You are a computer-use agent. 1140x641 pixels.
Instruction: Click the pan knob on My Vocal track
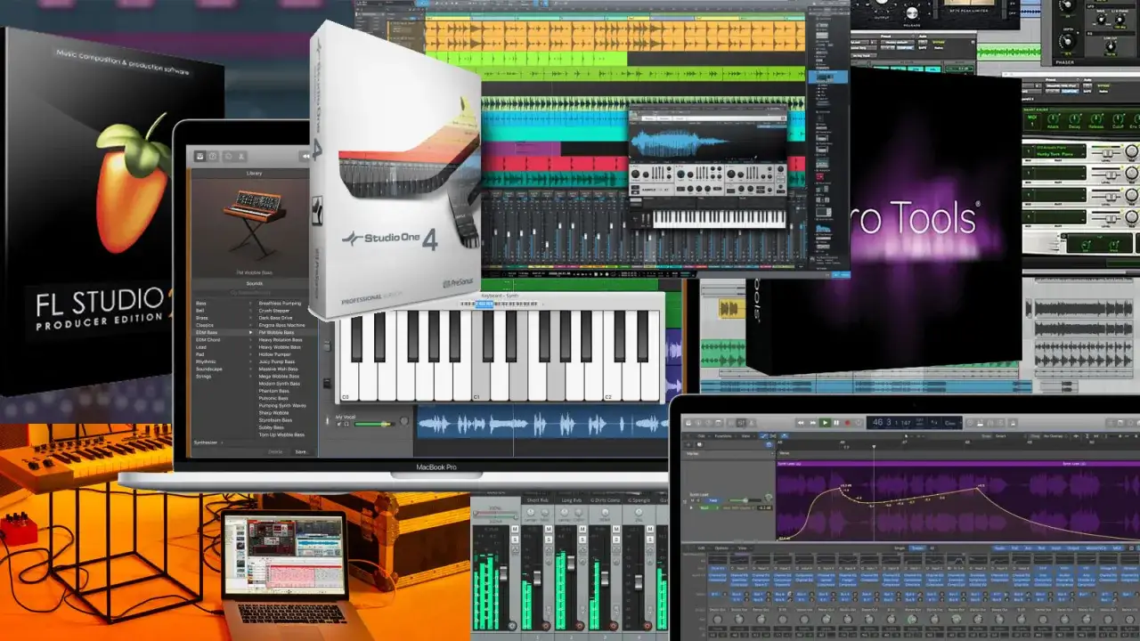404,420
